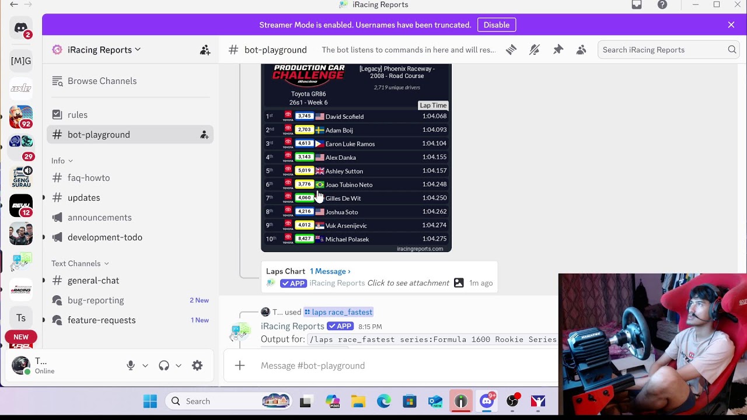Toggle the member list
Image resolution: width=747 pixels, height=420 pixels.
(x=581, y=50)
